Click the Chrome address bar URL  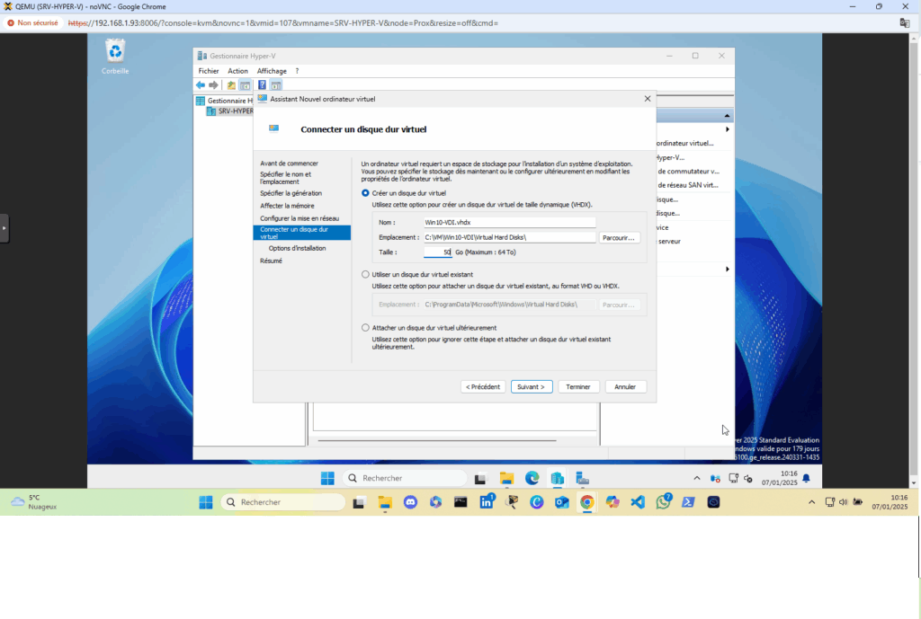(x=283, y=22)
